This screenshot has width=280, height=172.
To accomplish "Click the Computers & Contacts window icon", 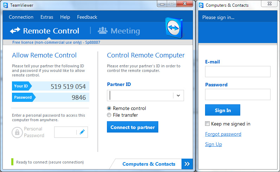I will [201, 5].
